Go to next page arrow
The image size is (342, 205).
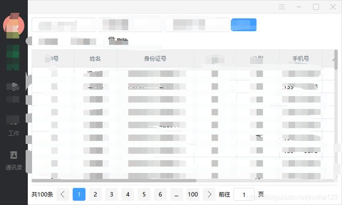pyautogui.click(x=209, y=194)
